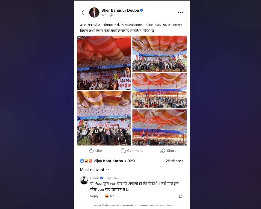Reply to Balen's comment
The height and width of the screenshot is (209, 261).
[94, 196]
